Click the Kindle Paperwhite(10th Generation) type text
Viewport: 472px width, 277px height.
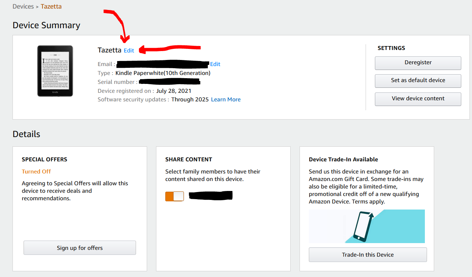[163, 73]
